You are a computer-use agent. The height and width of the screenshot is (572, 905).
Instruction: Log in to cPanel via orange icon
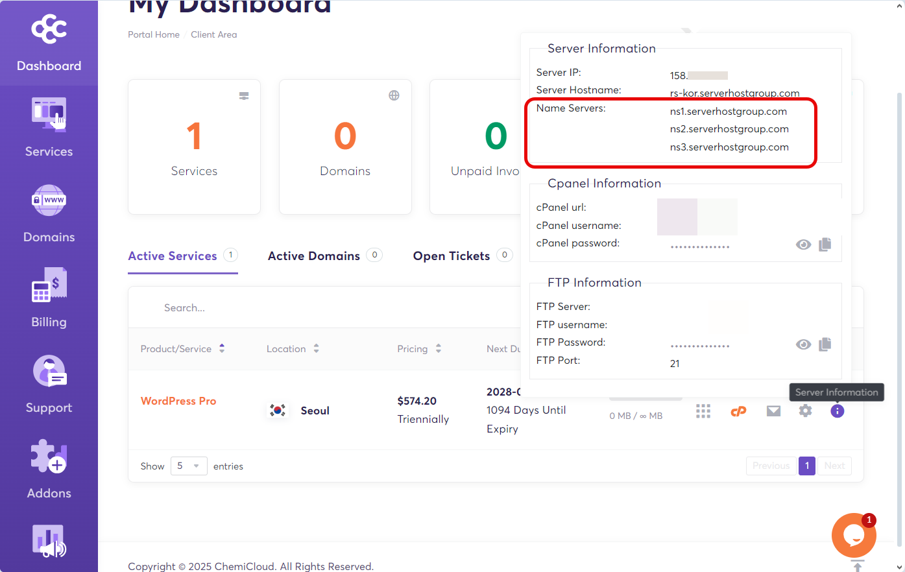738,411
